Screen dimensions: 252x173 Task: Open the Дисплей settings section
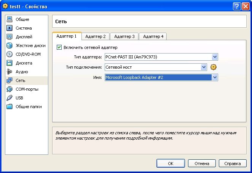coord(24,37)
